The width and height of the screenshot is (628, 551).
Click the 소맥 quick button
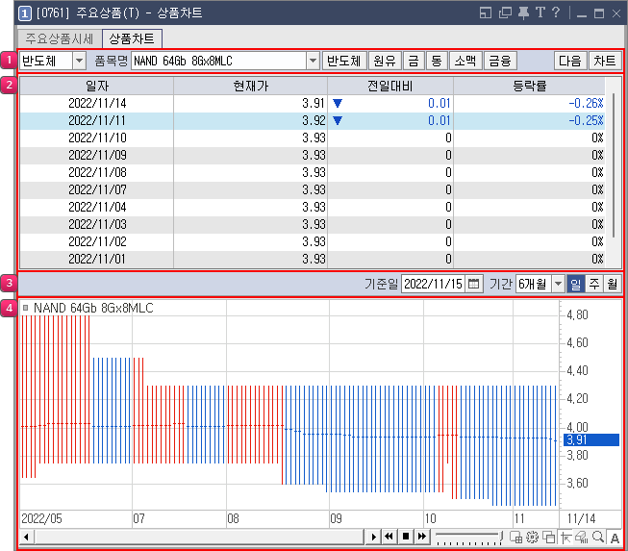465,61
